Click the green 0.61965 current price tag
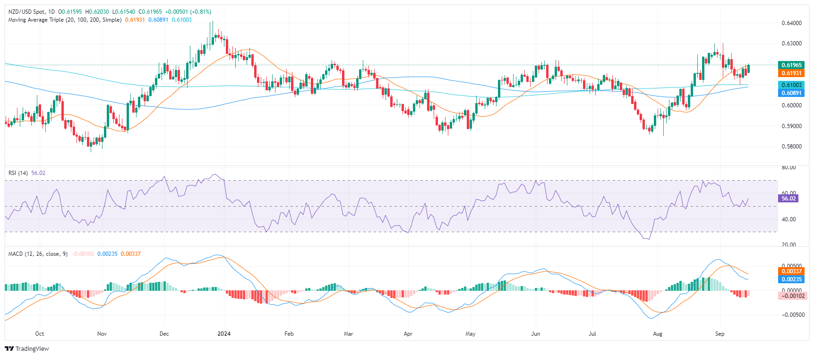Viewport: 814px width, 357px height. point(791,65)
